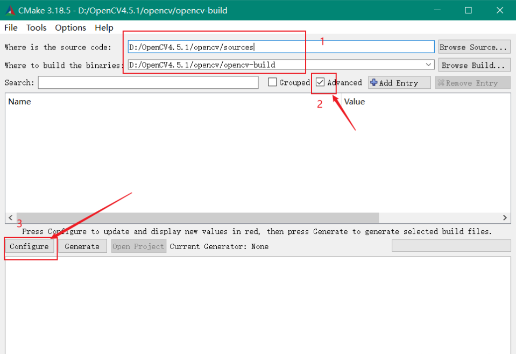
Task: Click the build binaries path combo box
Action: click(281, 65)
